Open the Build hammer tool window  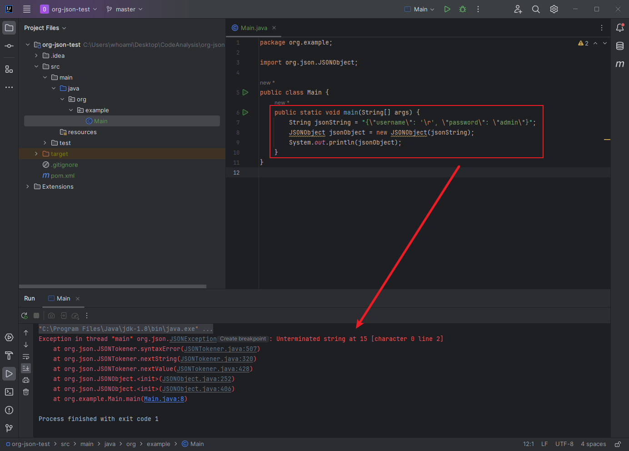click(x=9, y=356)
